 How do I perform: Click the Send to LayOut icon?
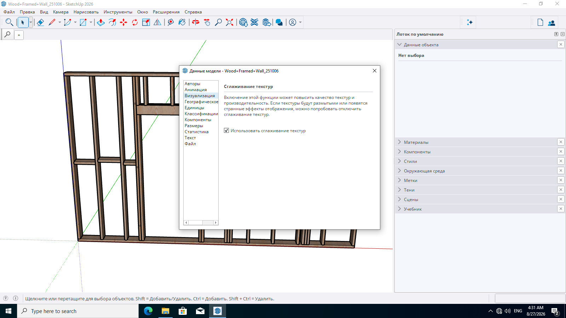coord(267,22)
